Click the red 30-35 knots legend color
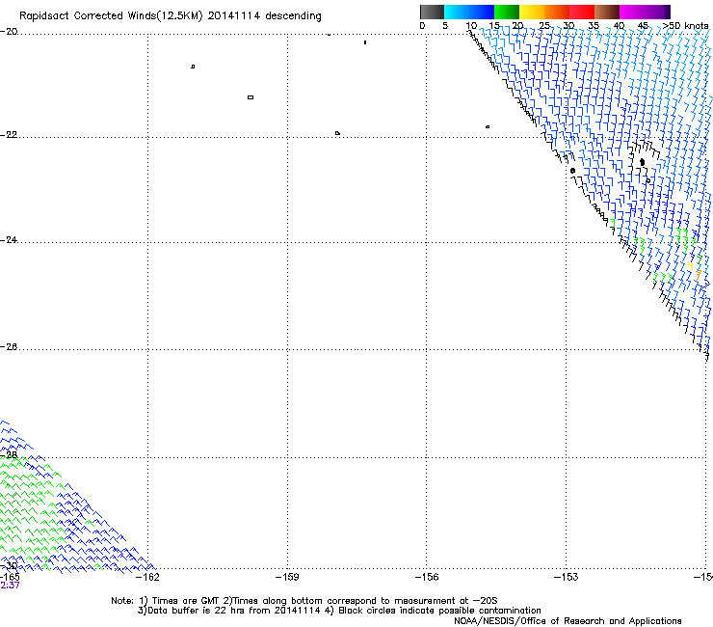 (582, 12)
